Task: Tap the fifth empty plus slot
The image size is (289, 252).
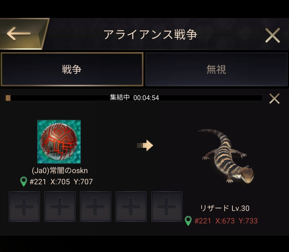Action: tap(167, 206)
